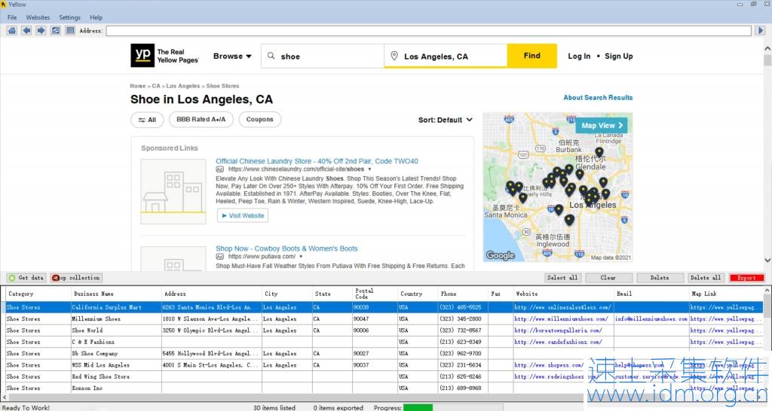Open the Help menu
772x411 pixels.
click(96, 17)
